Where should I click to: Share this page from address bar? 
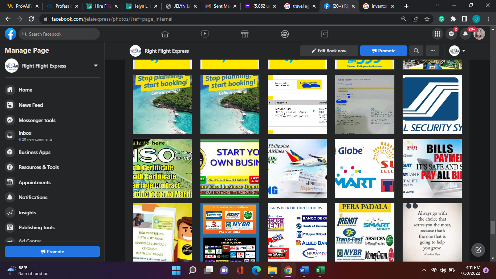pos(415,19)
